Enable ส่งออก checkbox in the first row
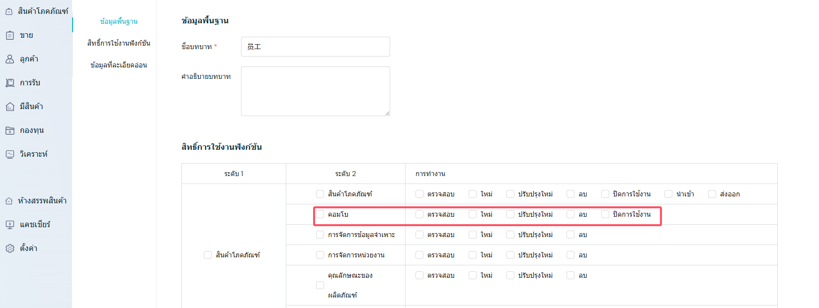This screenshot has width=819, height=308. (x=712, y=194)
